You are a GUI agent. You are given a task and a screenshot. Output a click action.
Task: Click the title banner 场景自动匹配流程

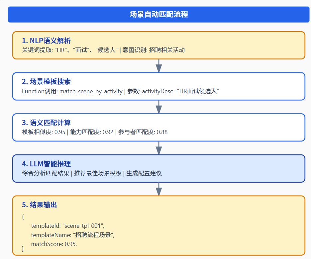click(x=159, y=15)
